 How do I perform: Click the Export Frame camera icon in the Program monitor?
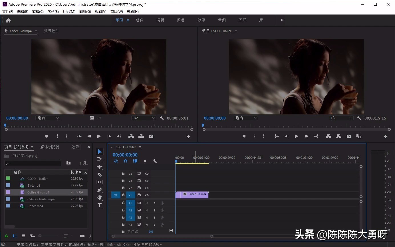[349, 137]
